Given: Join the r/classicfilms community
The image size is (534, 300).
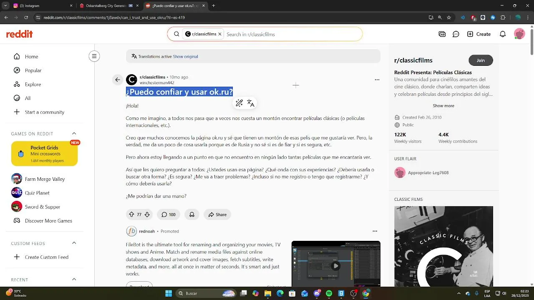Looking at the screenshot, I should coord(481,60).
